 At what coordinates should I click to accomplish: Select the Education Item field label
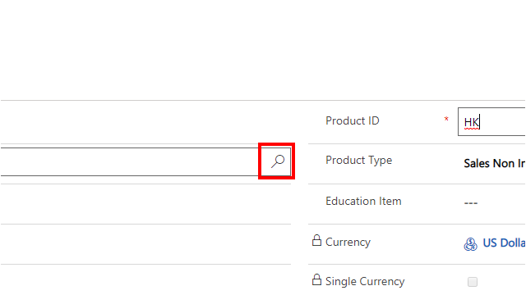363,201
